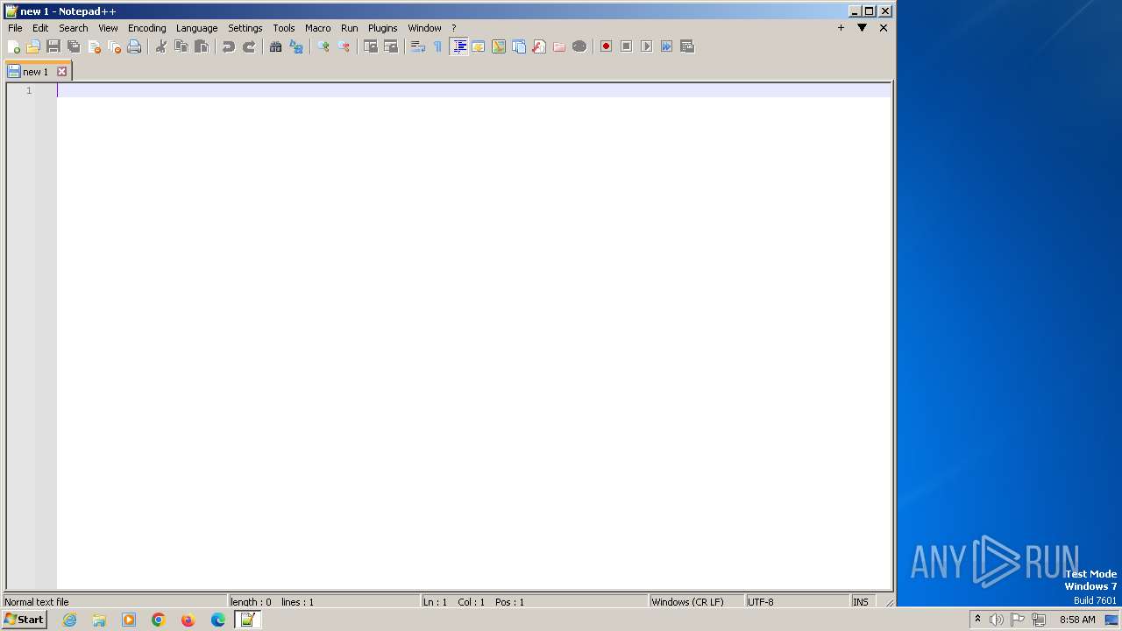Open the Encoding menu
The image size is (1122, 631).
tap(146, 28)
